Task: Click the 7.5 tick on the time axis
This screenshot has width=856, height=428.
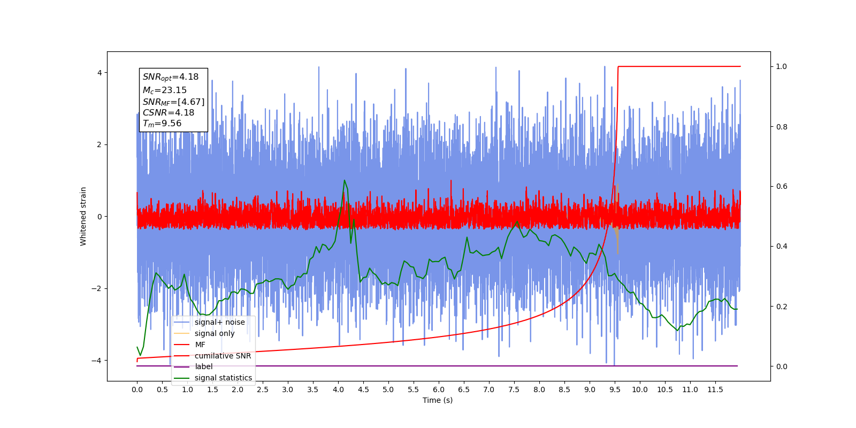Action: point(514,389)
